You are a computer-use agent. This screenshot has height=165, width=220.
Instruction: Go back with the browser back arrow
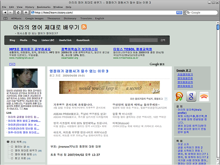click(5, 13)
